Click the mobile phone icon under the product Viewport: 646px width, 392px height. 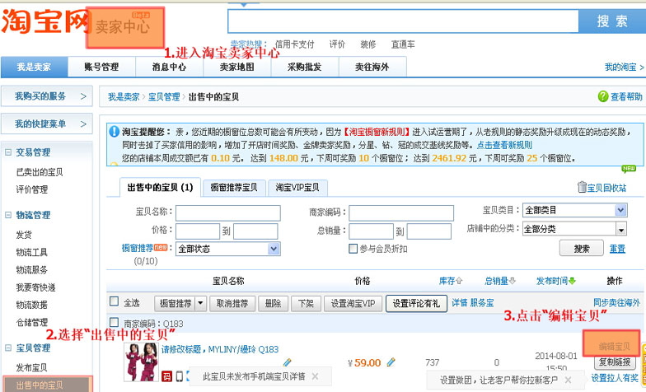pos(180,376)
